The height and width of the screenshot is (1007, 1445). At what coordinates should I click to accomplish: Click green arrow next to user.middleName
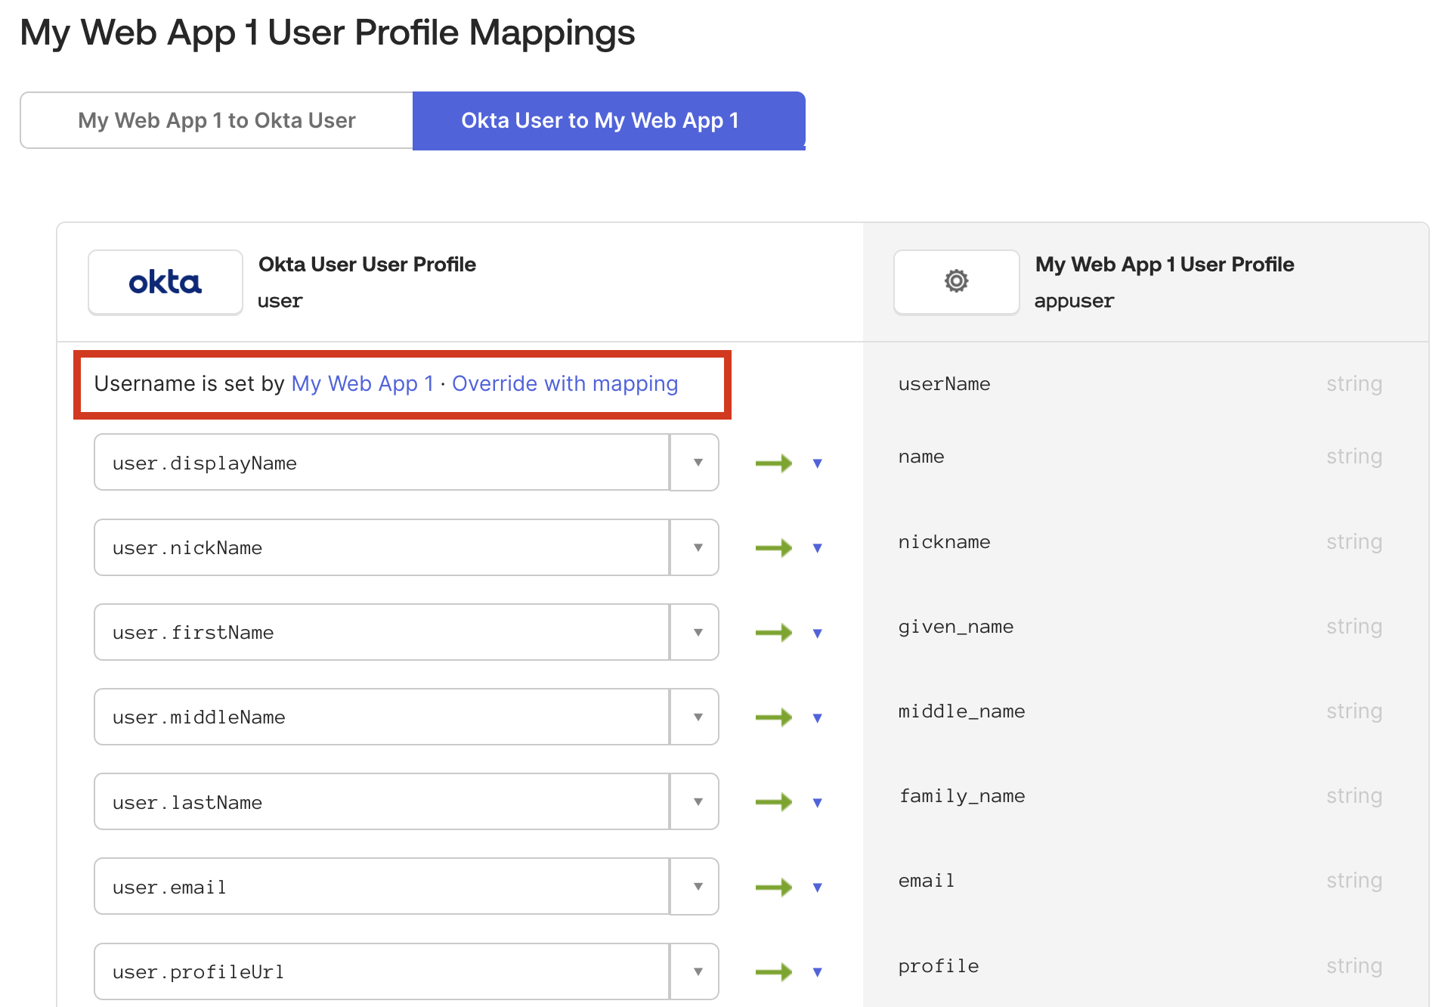[774, 717]
